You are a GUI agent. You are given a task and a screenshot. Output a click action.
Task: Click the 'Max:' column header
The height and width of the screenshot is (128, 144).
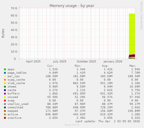click(133, 66)
